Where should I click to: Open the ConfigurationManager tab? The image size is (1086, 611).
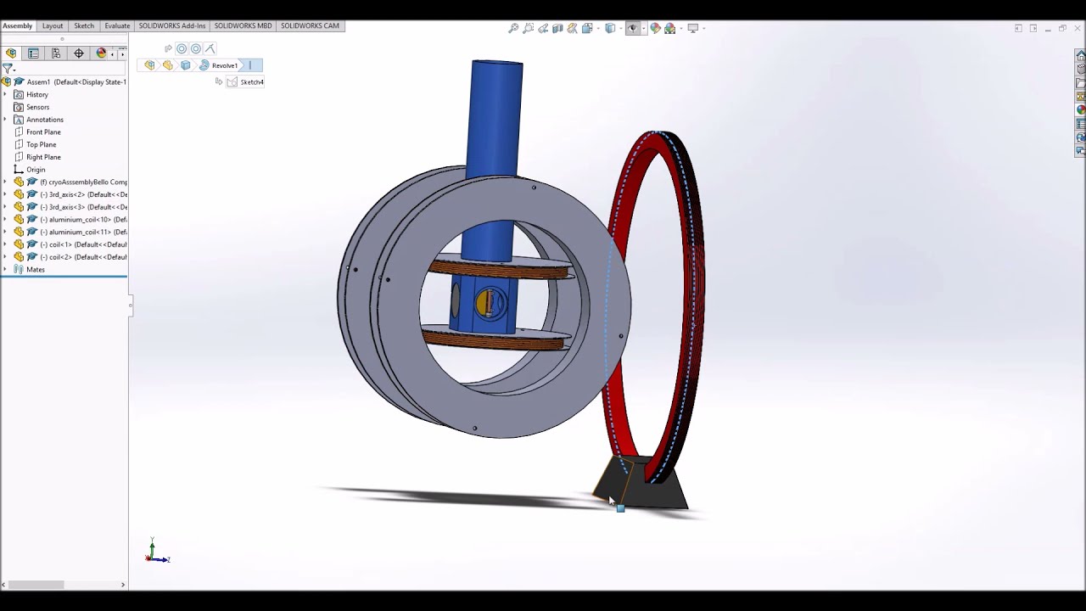pyautogui.click(x=56, y=53)
